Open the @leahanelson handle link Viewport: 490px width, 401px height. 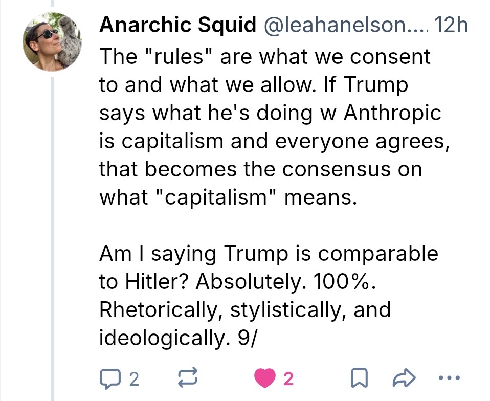(344, 25)
